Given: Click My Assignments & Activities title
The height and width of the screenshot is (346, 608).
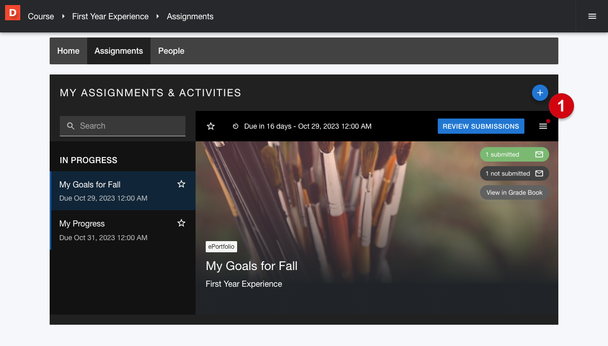Looking at the screenshot, I should coord(150,93).
